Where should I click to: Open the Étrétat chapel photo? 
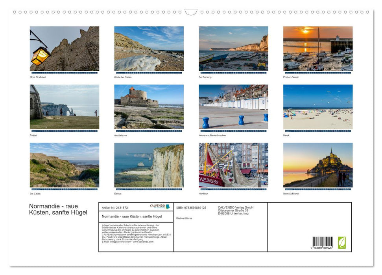tap(64, 107)
